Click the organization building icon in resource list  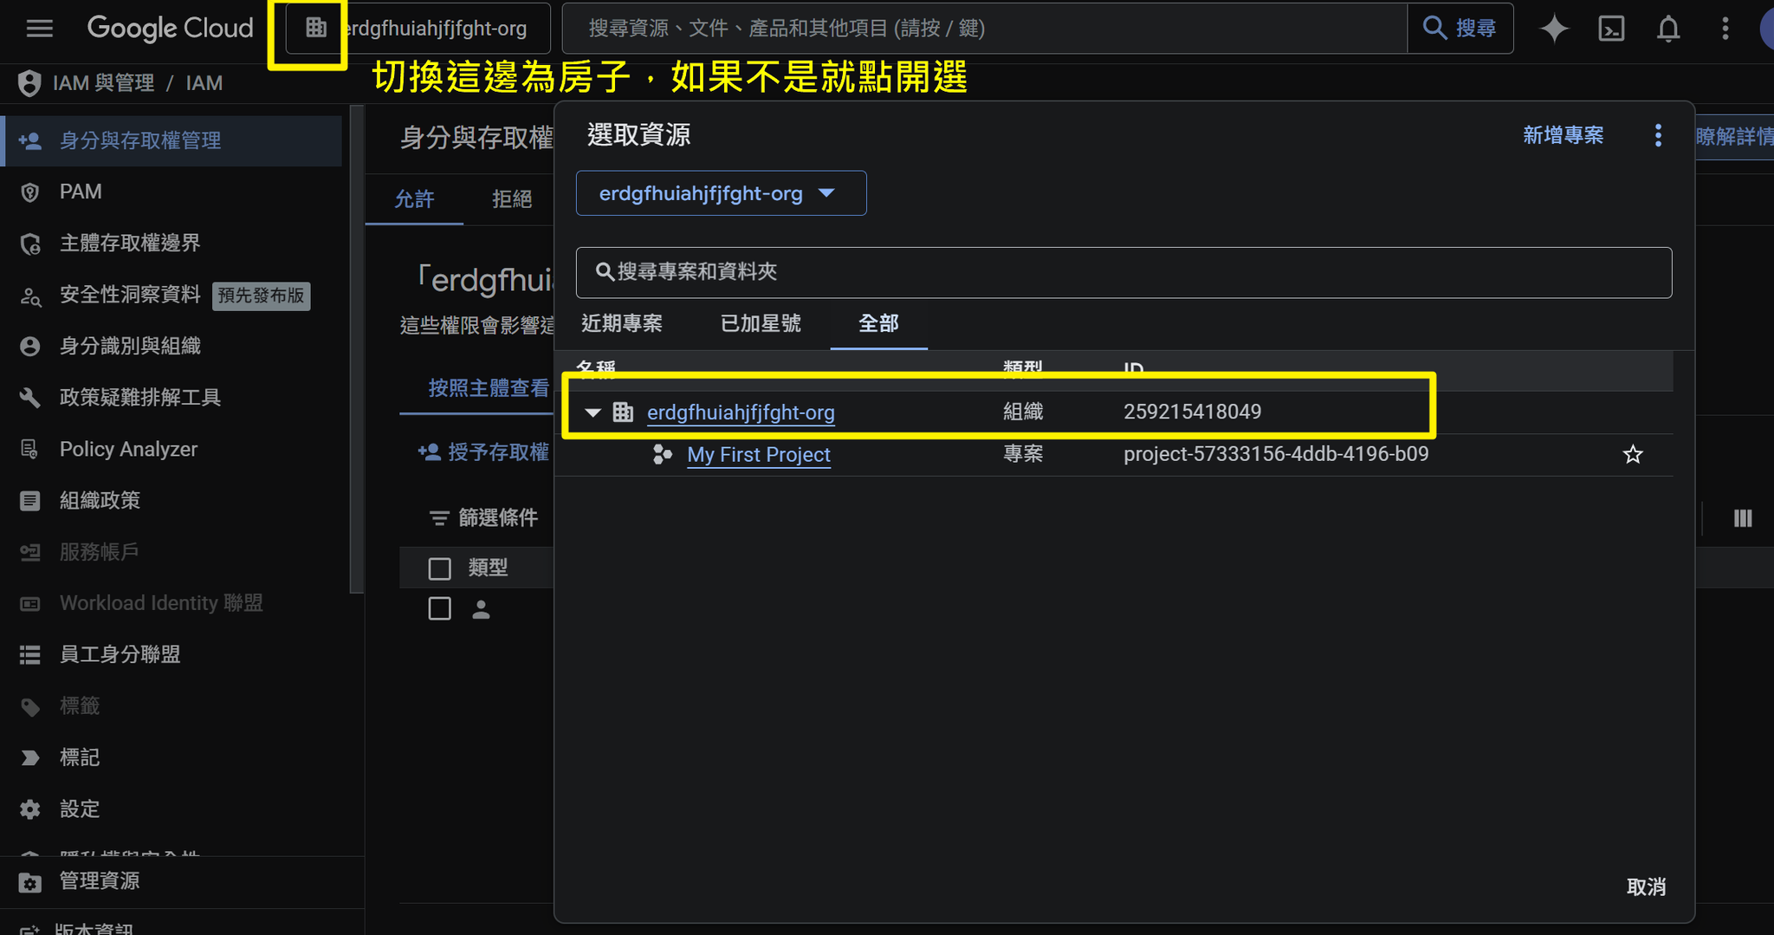point(623,412)
